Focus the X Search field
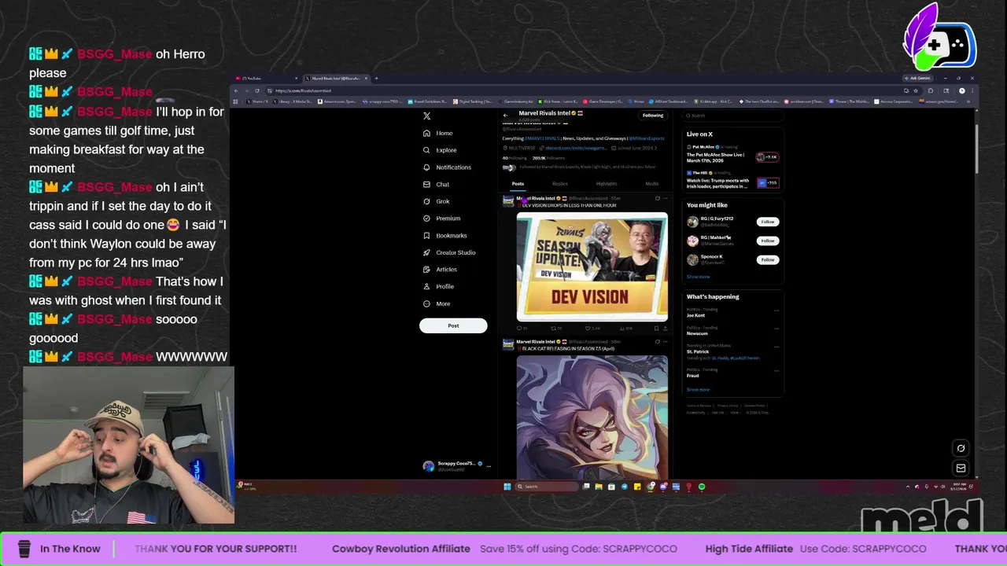This screenshot has width=1007, height=566. 732,116
